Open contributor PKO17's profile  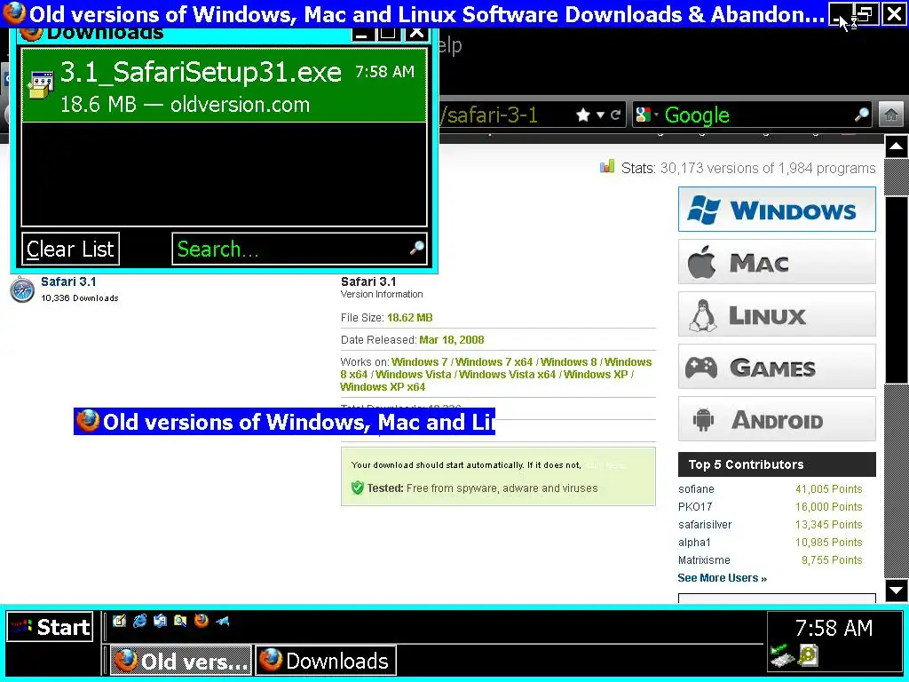click(695, 507)
